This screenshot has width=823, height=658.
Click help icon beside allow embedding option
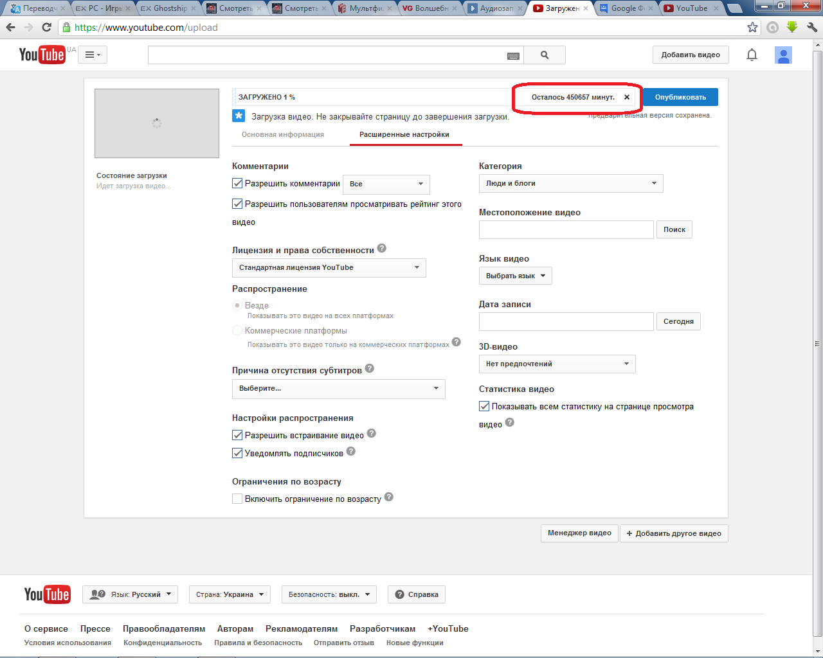pos(372,434)
